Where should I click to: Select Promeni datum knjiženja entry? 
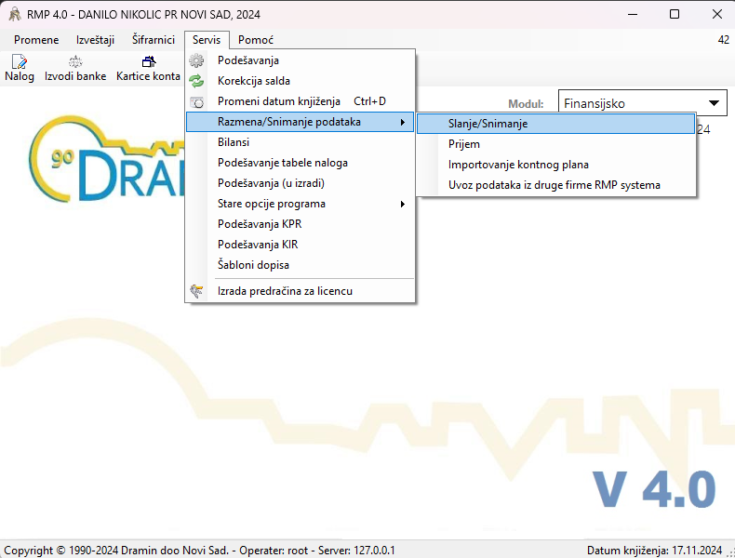click(300, 101)
